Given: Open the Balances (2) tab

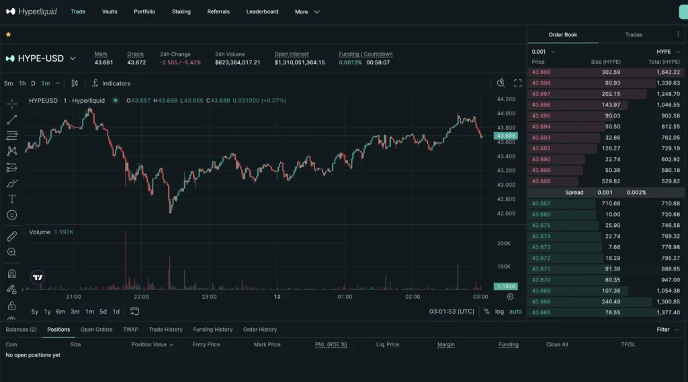Looking at the screenshot, I should 21,330.
